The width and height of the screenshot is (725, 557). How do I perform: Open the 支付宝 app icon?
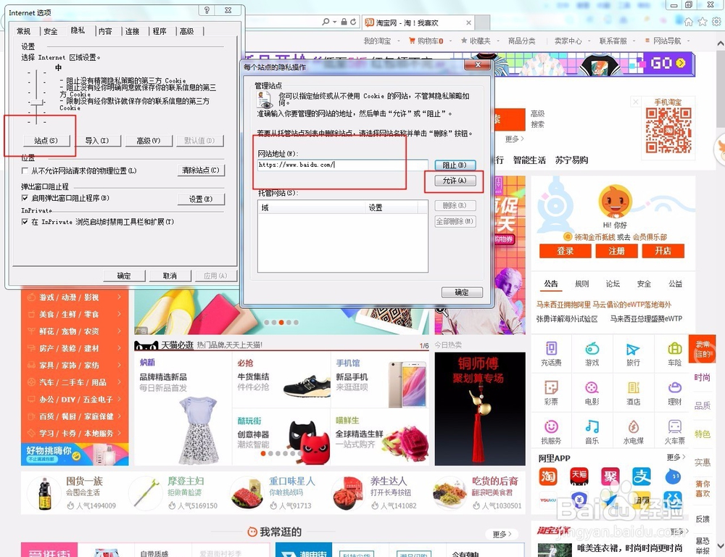[642, 476]
